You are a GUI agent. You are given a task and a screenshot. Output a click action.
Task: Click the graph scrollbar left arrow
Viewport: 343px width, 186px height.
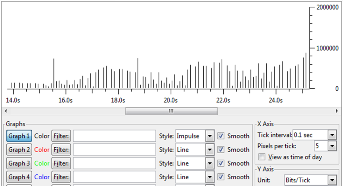pos(6,111)
